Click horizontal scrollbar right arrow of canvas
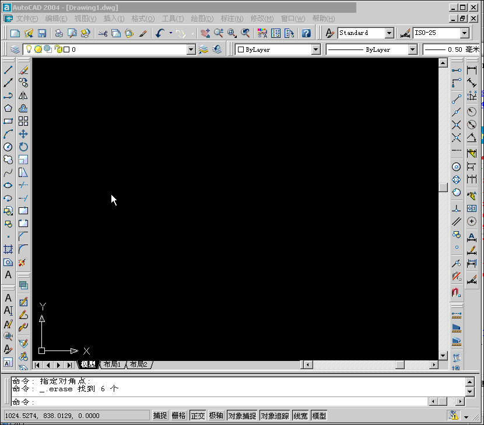This screenshot has width=484, height=425. point(434,365)
